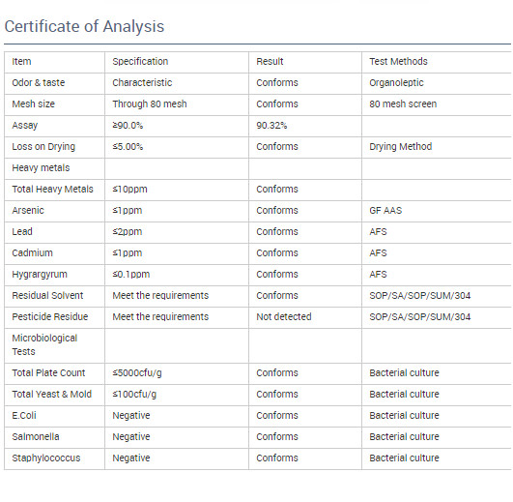Select the Specification column header
The width and height of the screenshot is (513, 502).
(x=140, y=62)
